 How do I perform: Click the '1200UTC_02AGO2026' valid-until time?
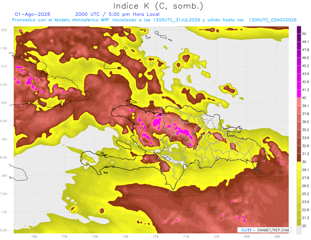pos(273,20)
